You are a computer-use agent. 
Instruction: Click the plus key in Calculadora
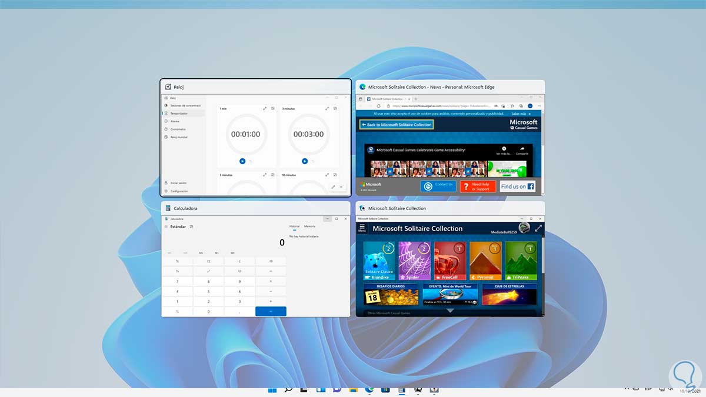(x=271, y=301)
